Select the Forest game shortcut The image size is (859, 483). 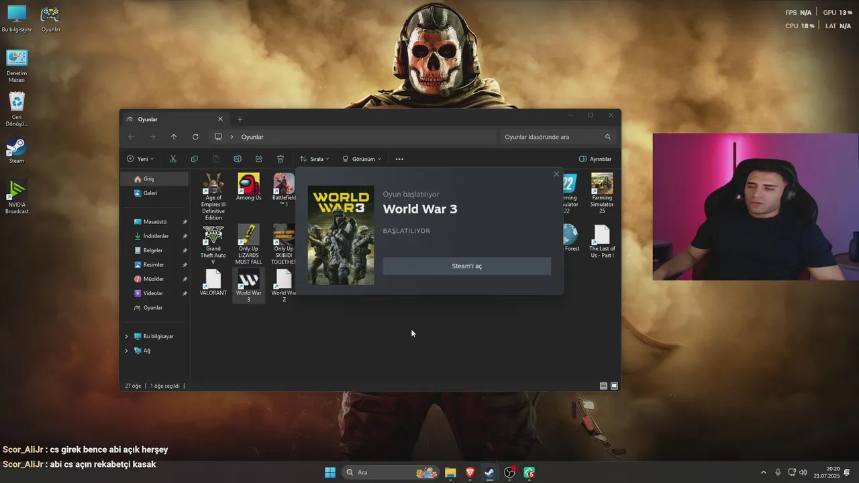570,238
